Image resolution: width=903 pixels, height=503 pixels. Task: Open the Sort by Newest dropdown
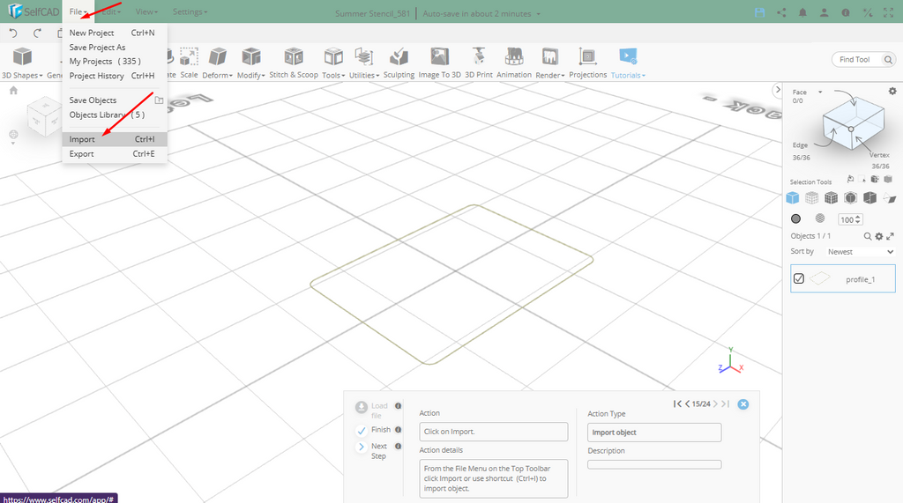point(860,251)
